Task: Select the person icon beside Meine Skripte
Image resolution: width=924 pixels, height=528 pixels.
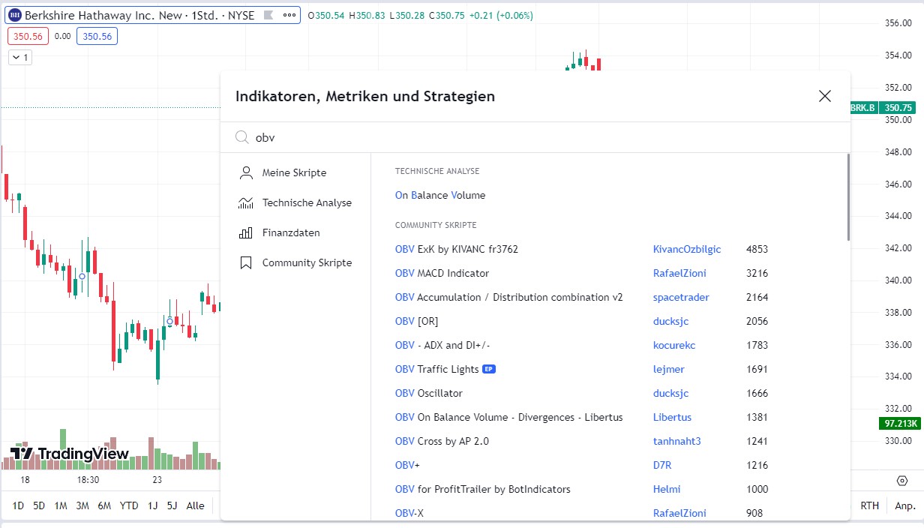Action: click(x=246, y=172)
